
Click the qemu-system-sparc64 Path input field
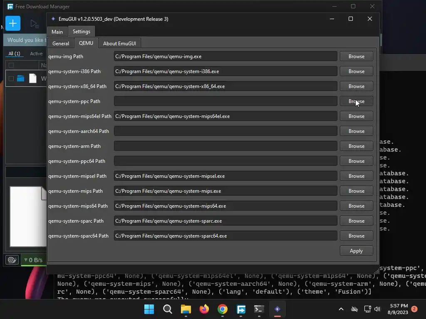point(225,236)
